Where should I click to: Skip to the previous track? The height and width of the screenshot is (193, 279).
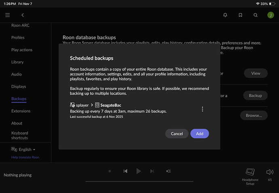coord(125,171)
